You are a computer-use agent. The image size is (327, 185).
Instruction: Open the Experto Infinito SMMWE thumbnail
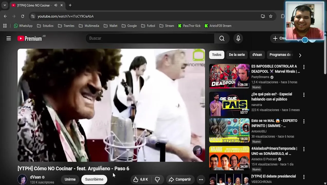click(229, 130)
